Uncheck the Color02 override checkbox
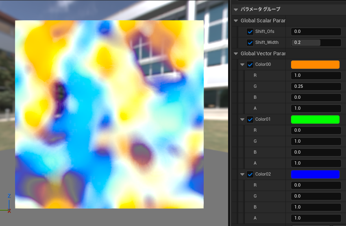This screenshot has width=346, height=226. (x=250, y=174)
